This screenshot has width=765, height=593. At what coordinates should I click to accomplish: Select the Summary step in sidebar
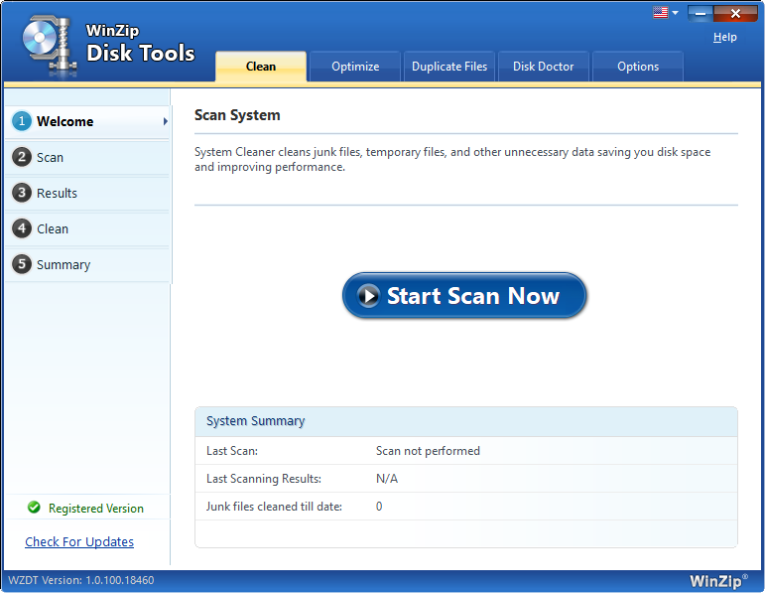click(88, 264)
